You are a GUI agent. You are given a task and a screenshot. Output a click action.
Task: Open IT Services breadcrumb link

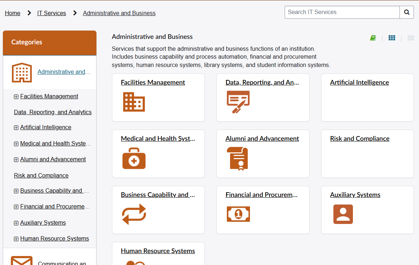coord(52,13)
